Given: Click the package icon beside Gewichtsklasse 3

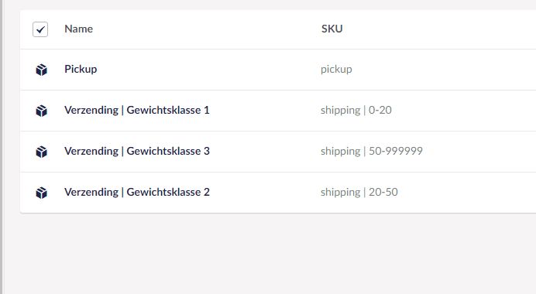Looking at the screenshot, I should 41,152.
